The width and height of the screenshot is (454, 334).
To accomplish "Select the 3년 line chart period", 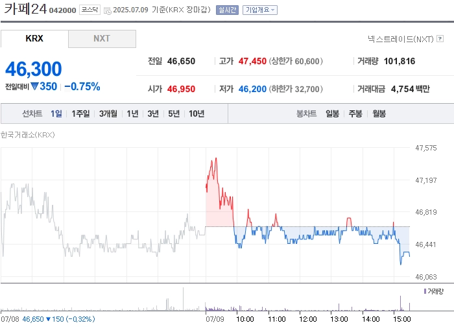I will pyautogui.click(x=153, y=113).
